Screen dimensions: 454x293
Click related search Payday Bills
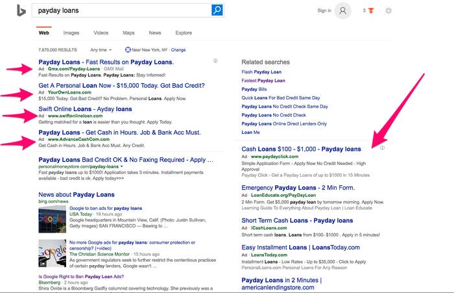click(x=254, y=90)
